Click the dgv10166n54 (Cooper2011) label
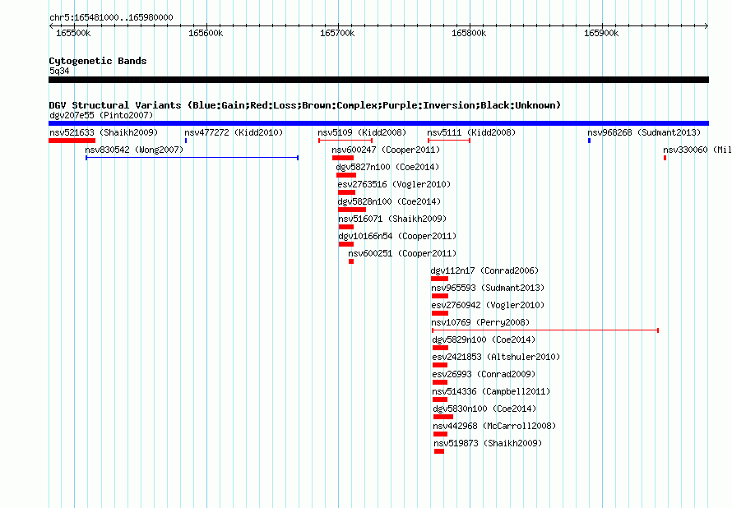Viewport: 732px width, 508px height. pos(397,236)
